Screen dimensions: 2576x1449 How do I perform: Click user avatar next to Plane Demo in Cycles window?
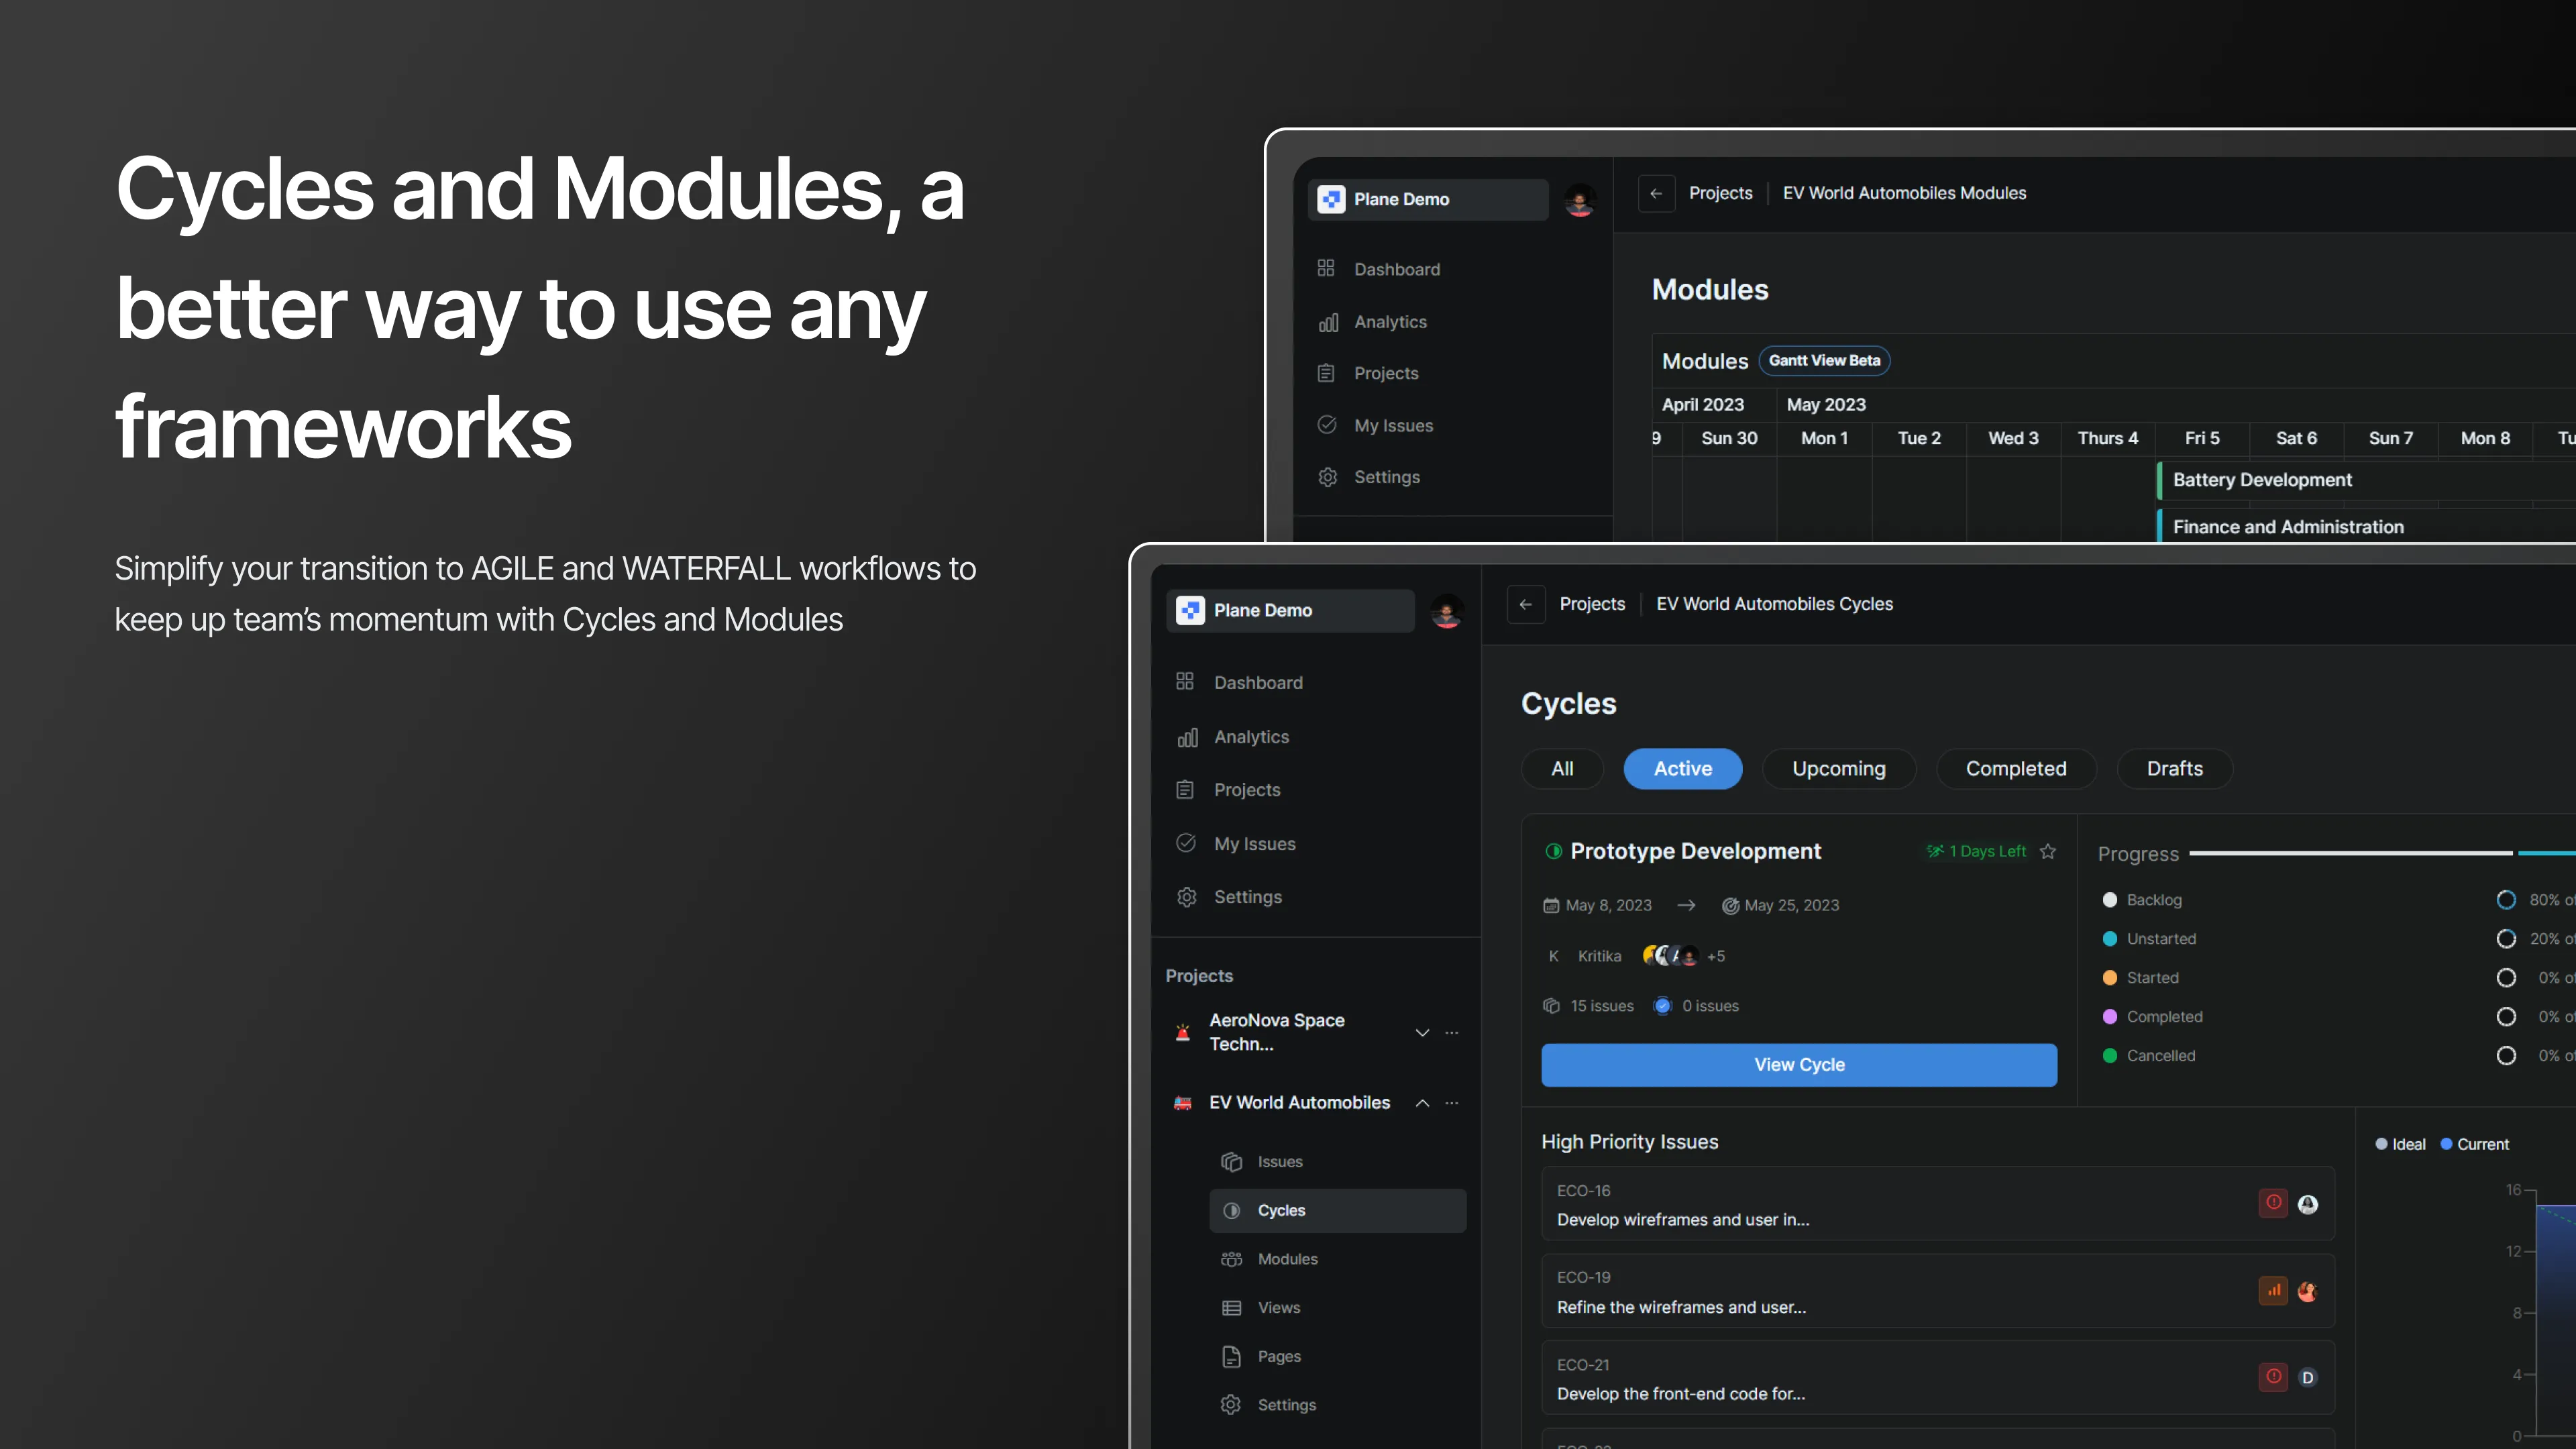[1446, 610]
